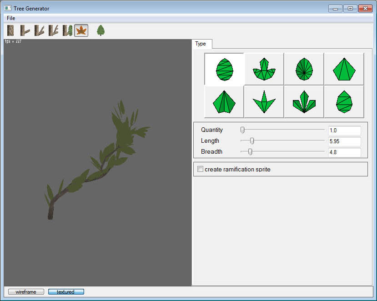Select the thin three-pointed arrow leaf
377x301 pixels.
[x=264, y=102]
